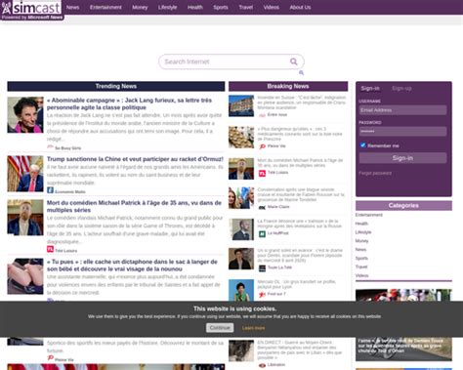Screen dimensions: 463x370
Task: Click the Sign-in button
Action: 402,158
